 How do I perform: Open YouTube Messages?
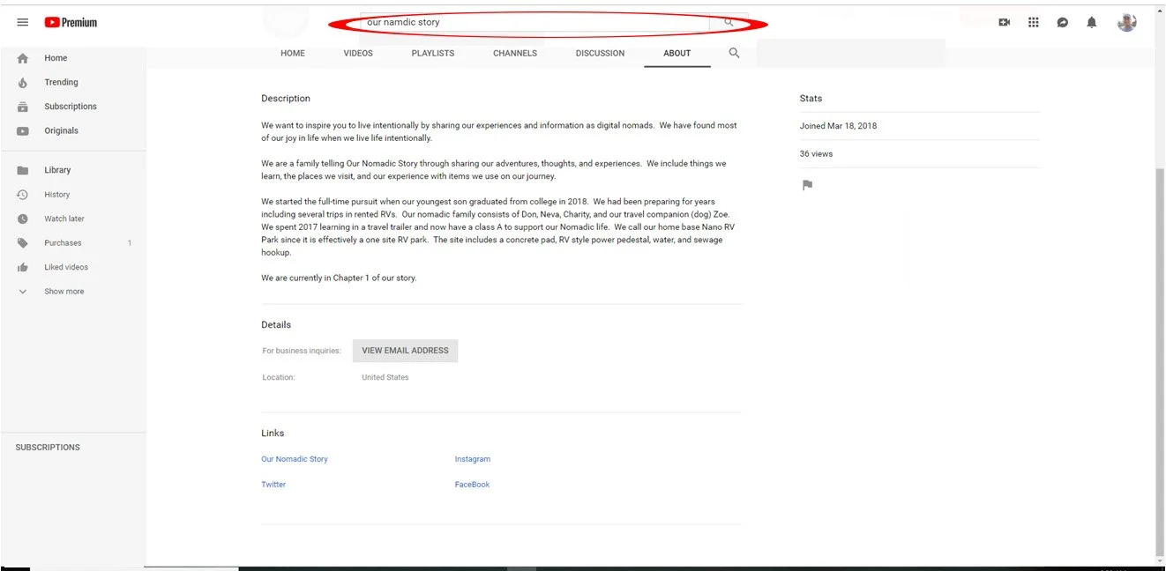[x=1062, y=22]
